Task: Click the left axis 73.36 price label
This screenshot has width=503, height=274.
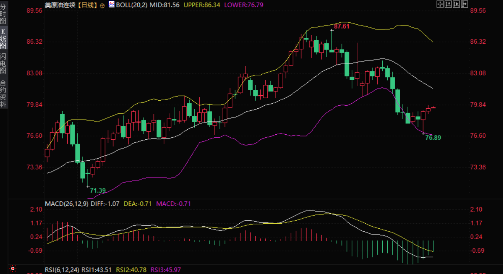Action: tap(34, 167)
